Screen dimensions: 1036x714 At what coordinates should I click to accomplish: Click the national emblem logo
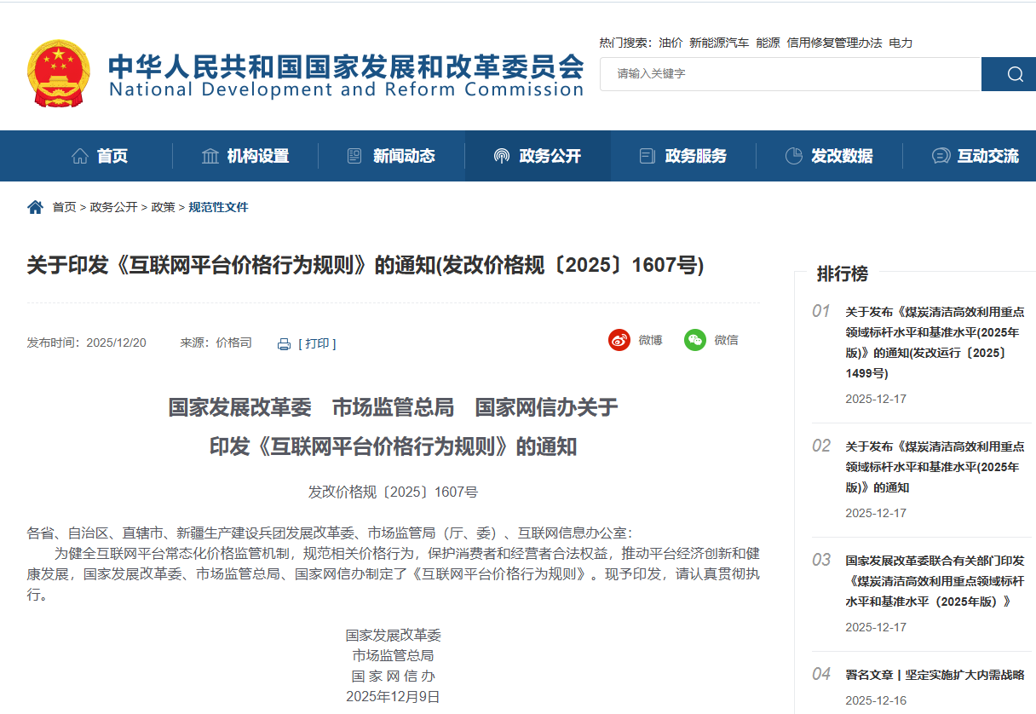58,72
